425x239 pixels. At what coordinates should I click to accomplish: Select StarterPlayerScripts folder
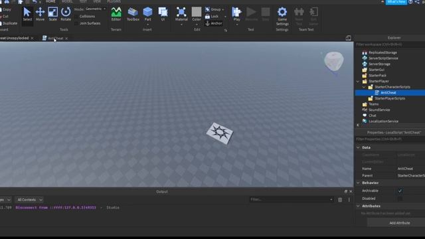[390, 98]
